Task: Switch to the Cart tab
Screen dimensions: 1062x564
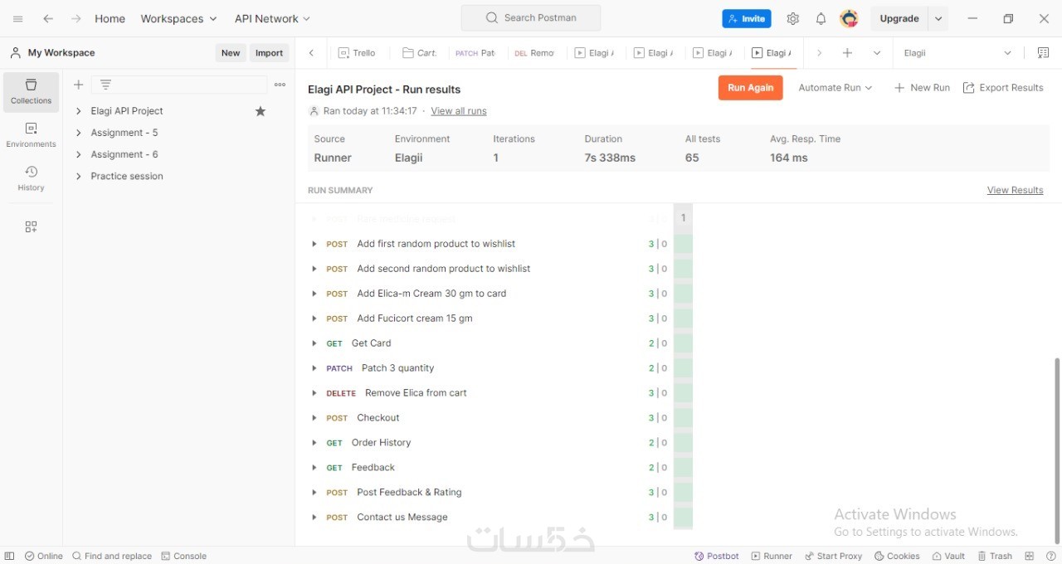Action: [x=420, y=53]
